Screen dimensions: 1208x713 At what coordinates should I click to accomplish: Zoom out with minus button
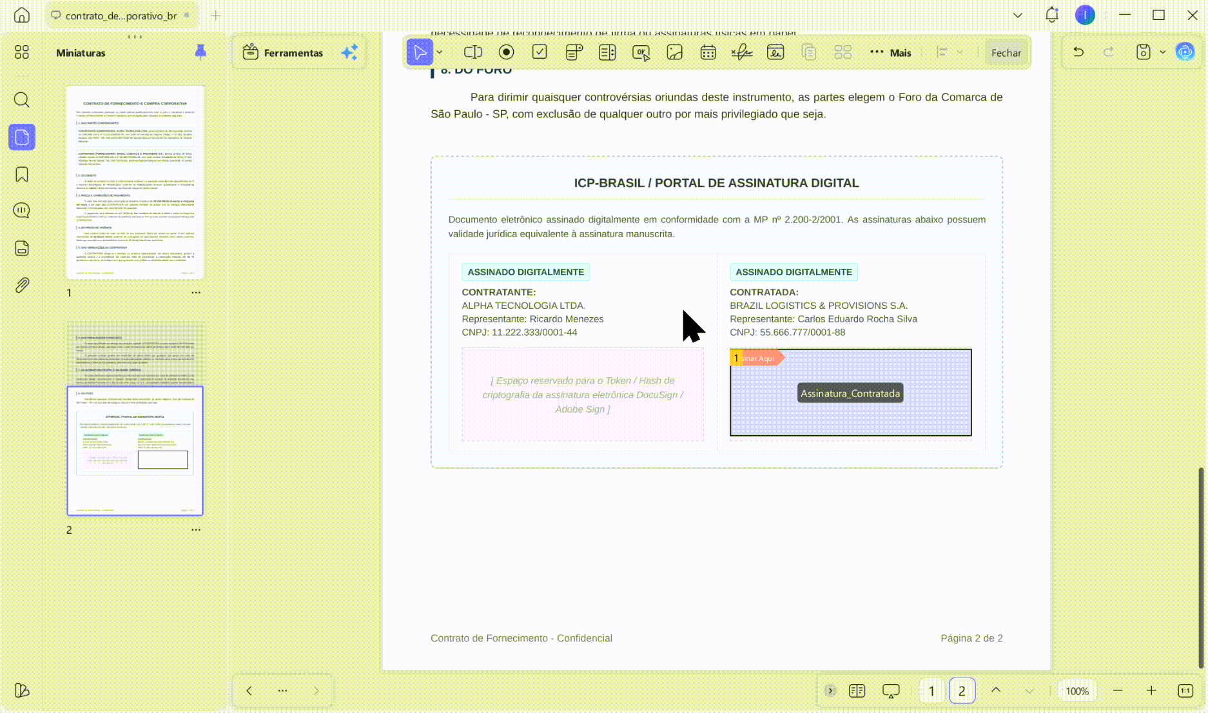(1118, 690)
